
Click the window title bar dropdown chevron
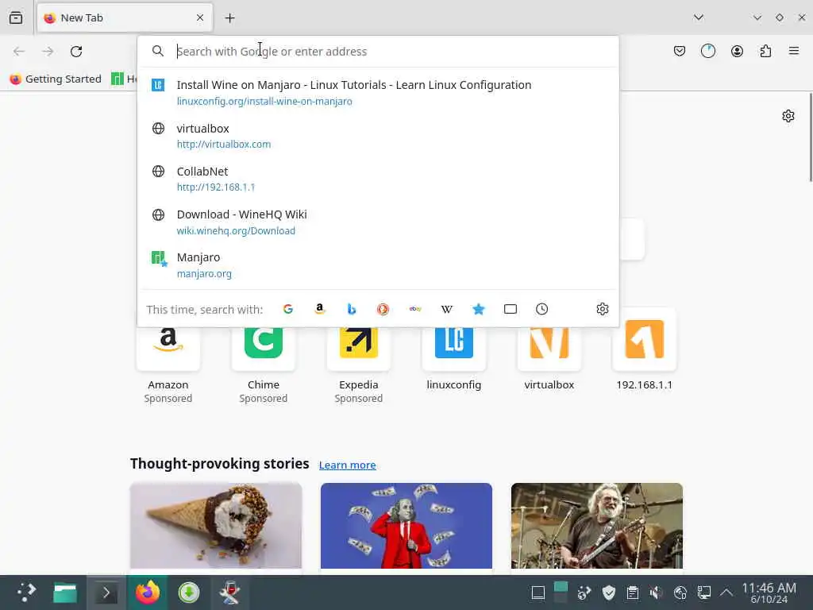[x=757, y=17]
